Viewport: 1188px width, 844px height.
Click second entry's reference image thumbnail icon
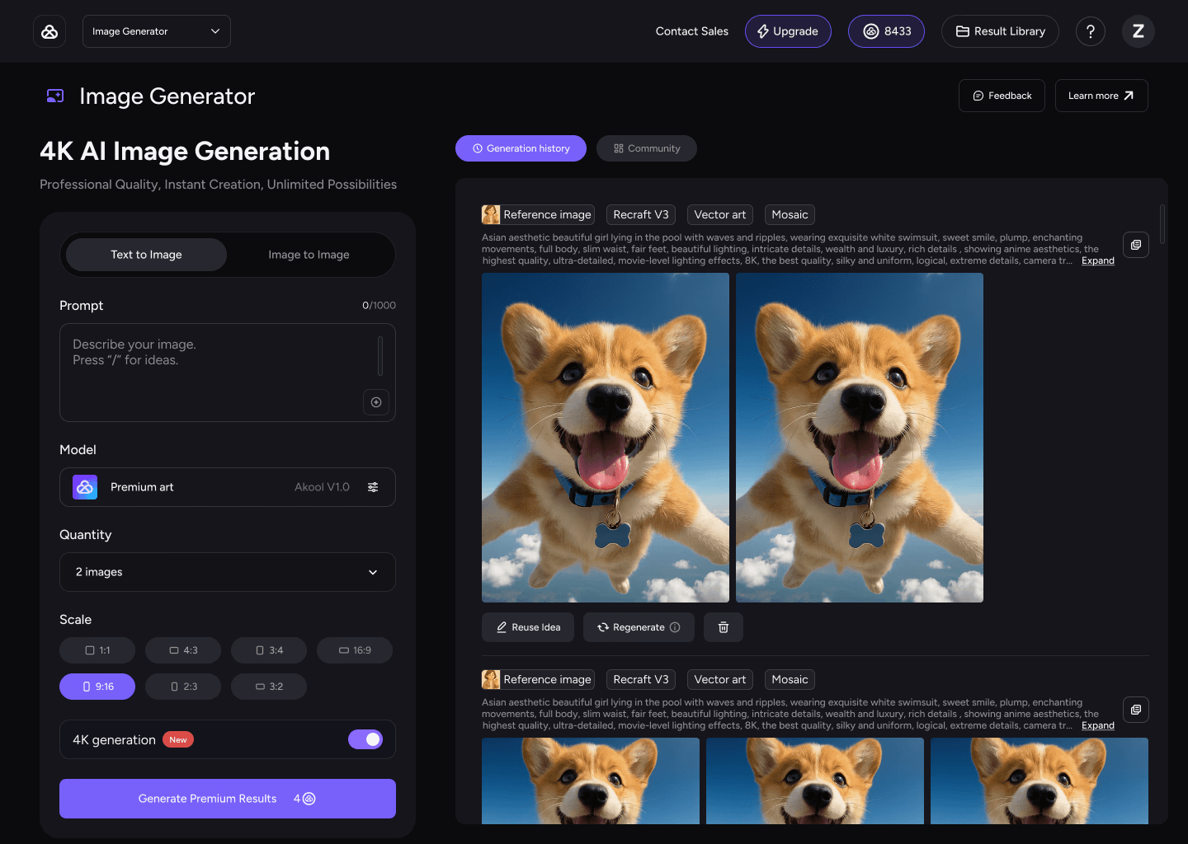click(x=491, y=679)
